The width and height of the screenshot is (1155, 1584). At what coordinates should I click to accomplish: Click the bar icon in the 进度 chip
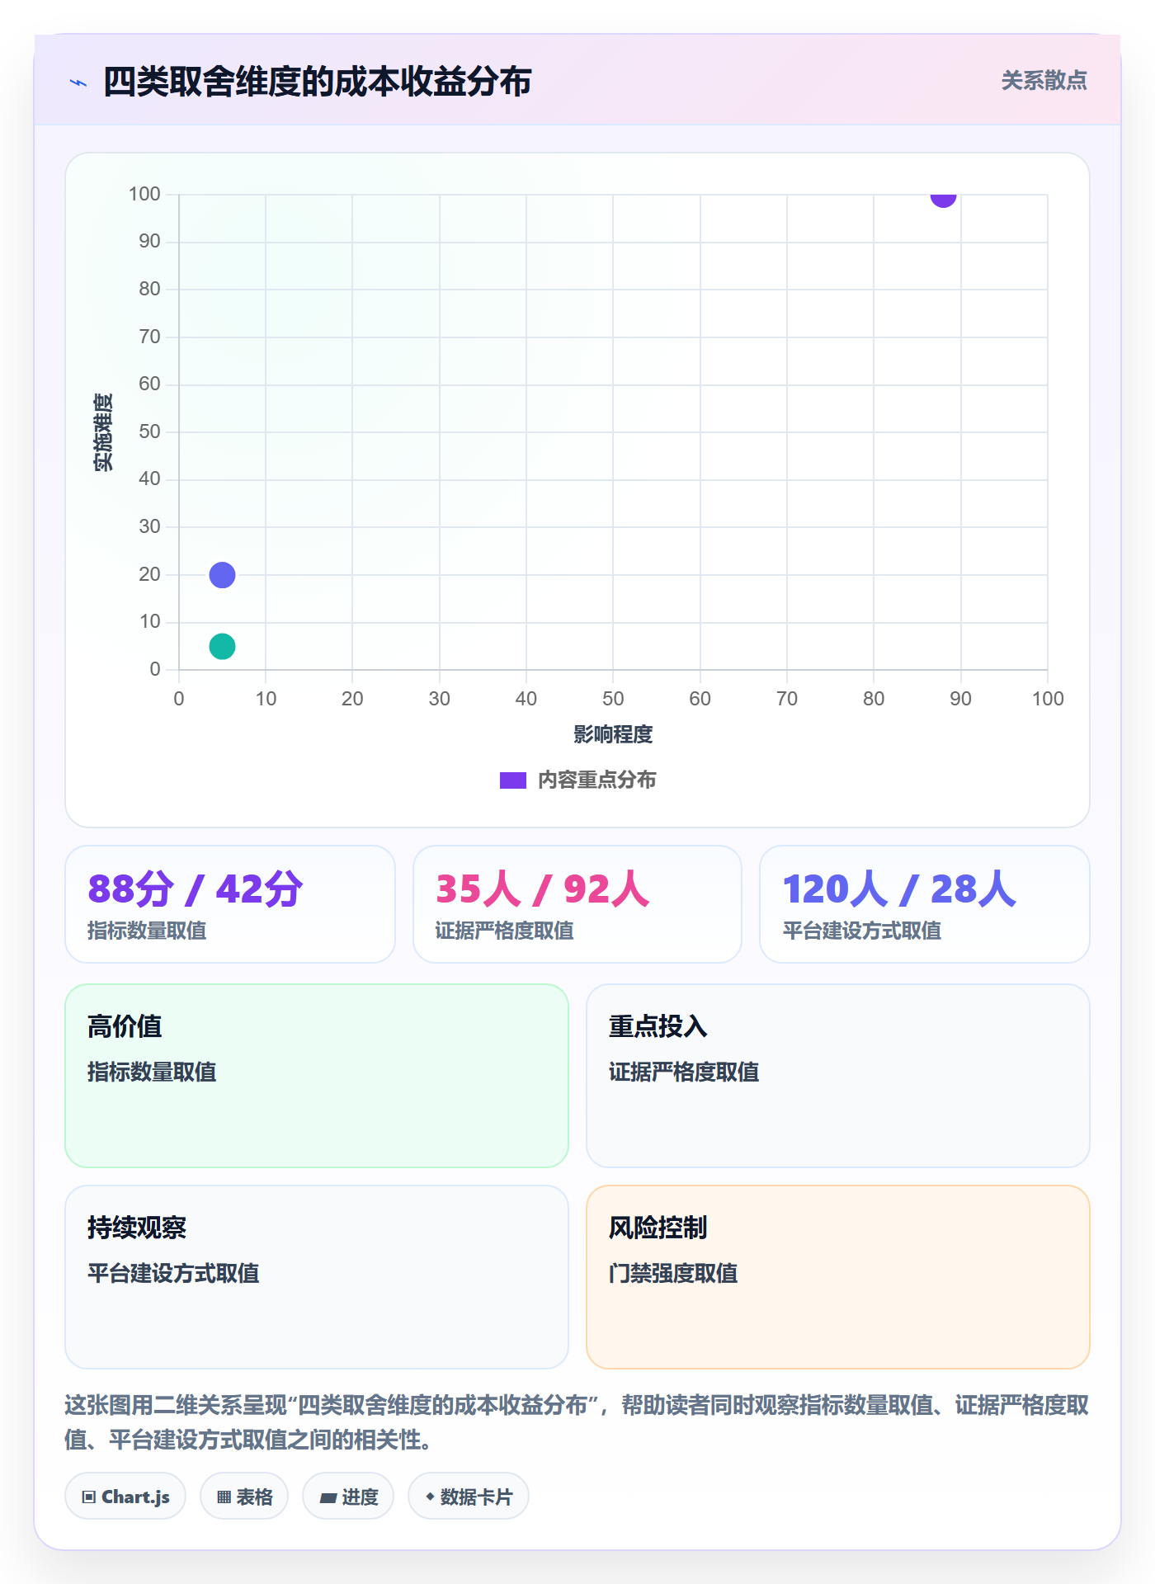[x=328, y=1498]
